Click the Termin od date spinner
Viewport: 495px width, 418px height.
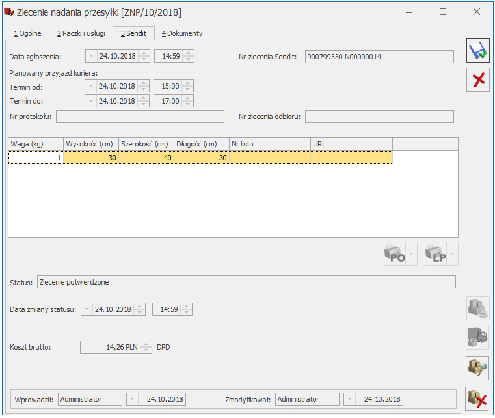[144, 86]
